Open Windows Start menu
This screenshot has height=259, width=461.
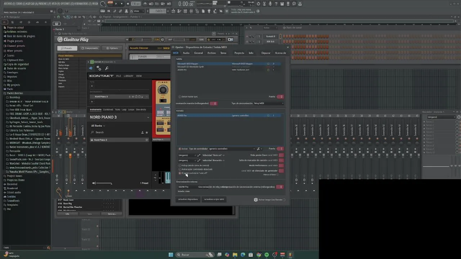pos(171,255)
